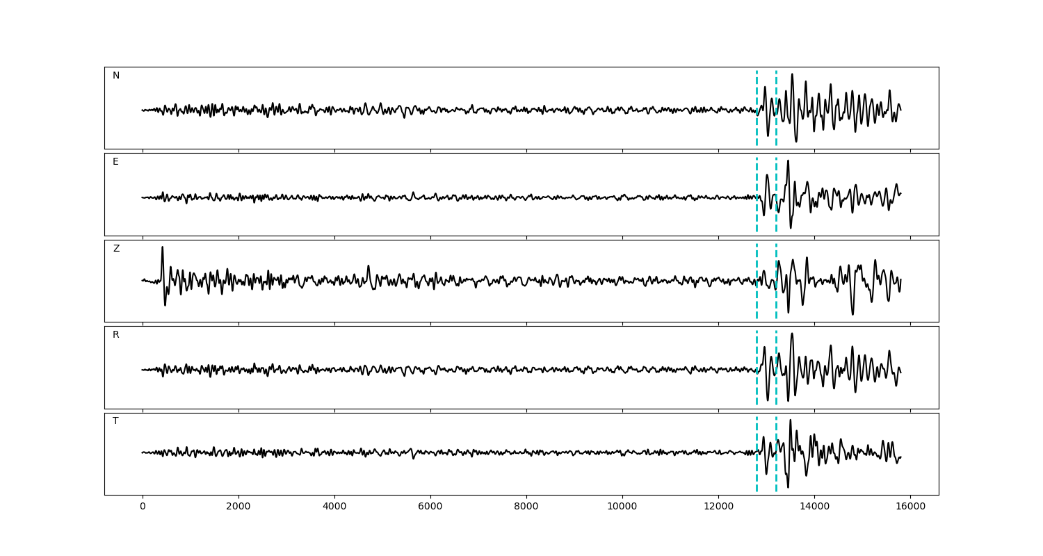Screen dimensions: 1043x556
Task: Click the R panel label
Action: [x=115, y=335]
